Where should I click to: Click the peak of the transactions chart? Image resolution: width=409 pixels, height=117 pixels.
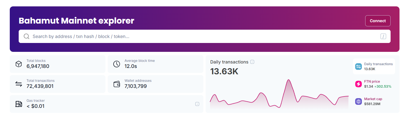288,80
